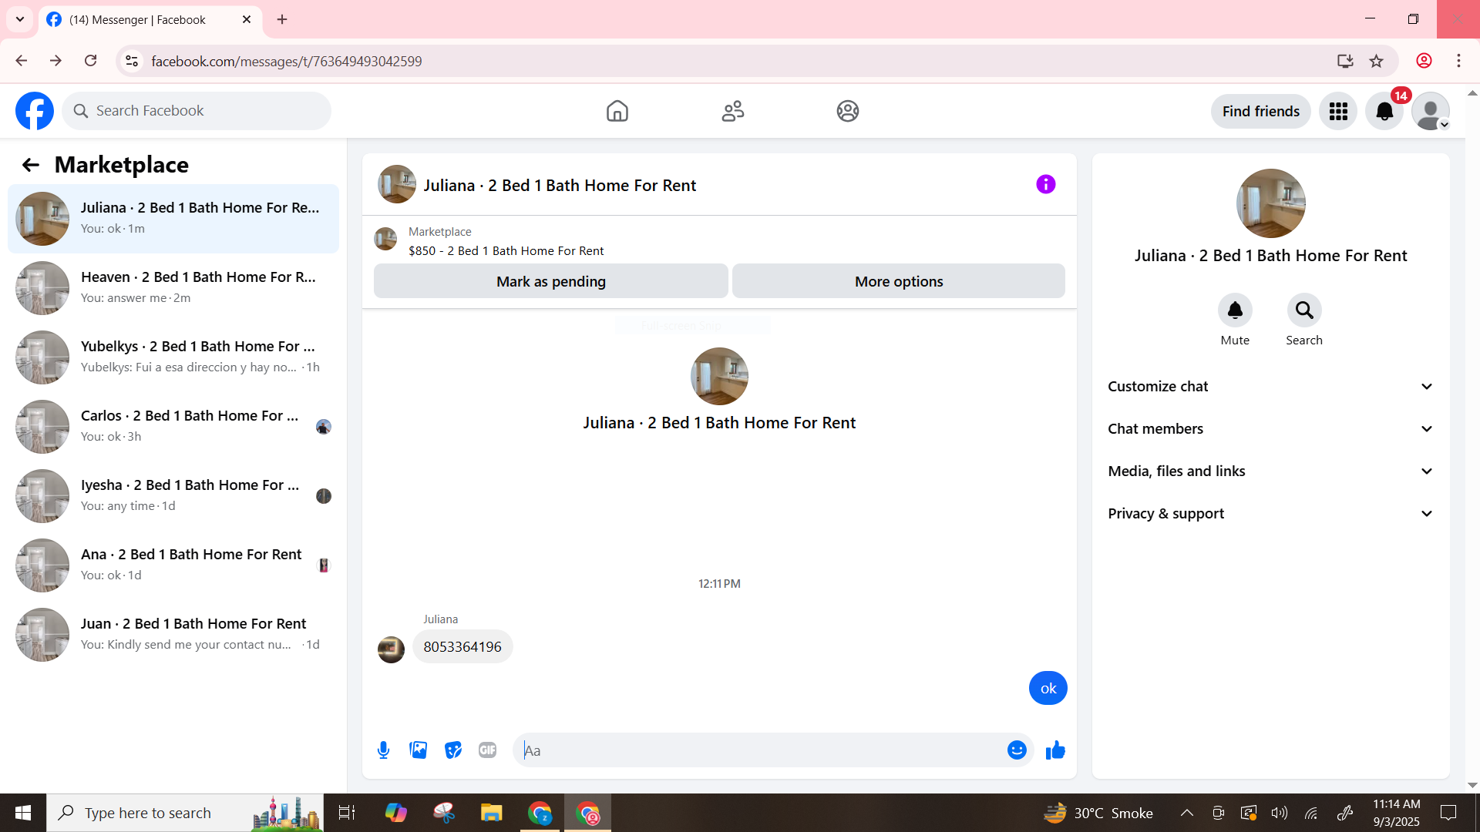Screen dimensions: 1480x832
Task: Search in conversation magnifier icon
Action: (x=1304, y=310)
